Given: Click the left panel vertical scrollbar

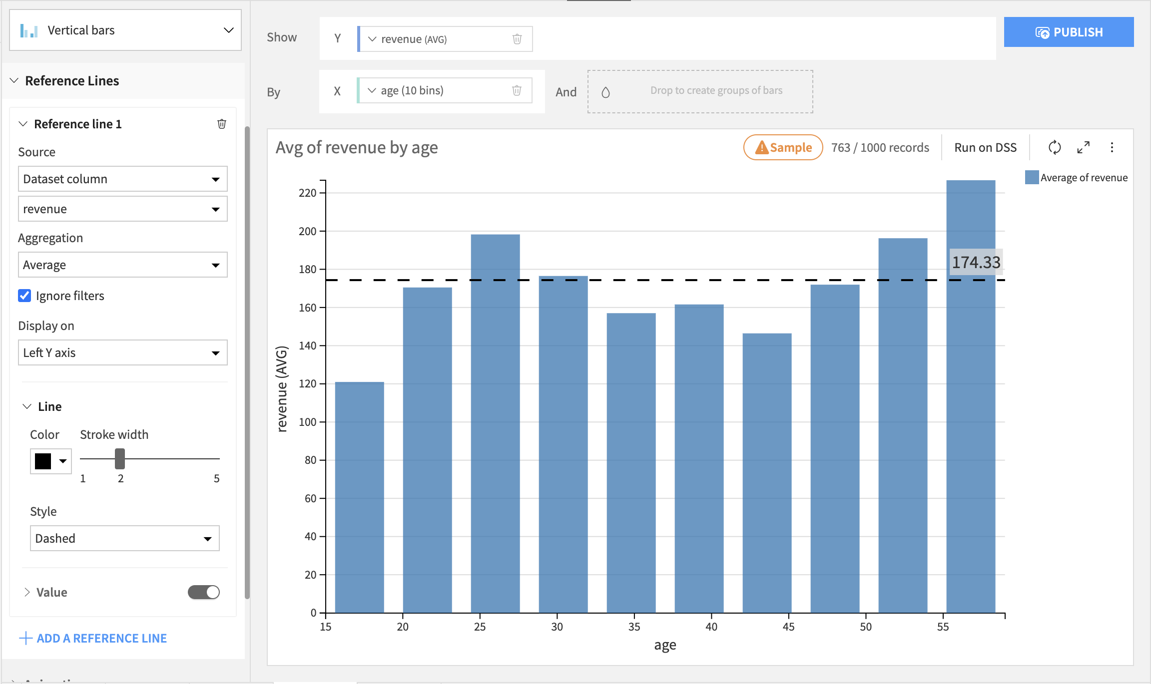Looking at the screenshot, I should [247, 362].
